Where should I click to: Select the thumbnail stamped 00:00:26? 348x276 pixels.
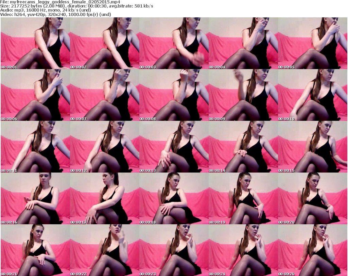coord(313,250)
